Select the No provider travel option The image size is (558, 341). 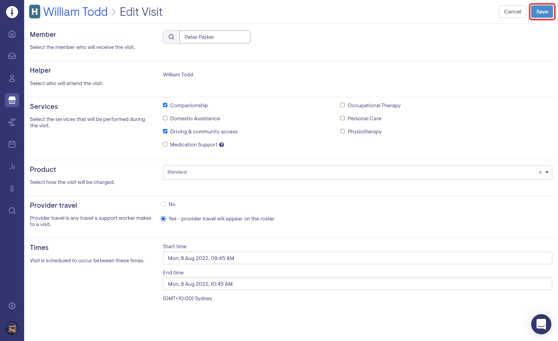163,204
